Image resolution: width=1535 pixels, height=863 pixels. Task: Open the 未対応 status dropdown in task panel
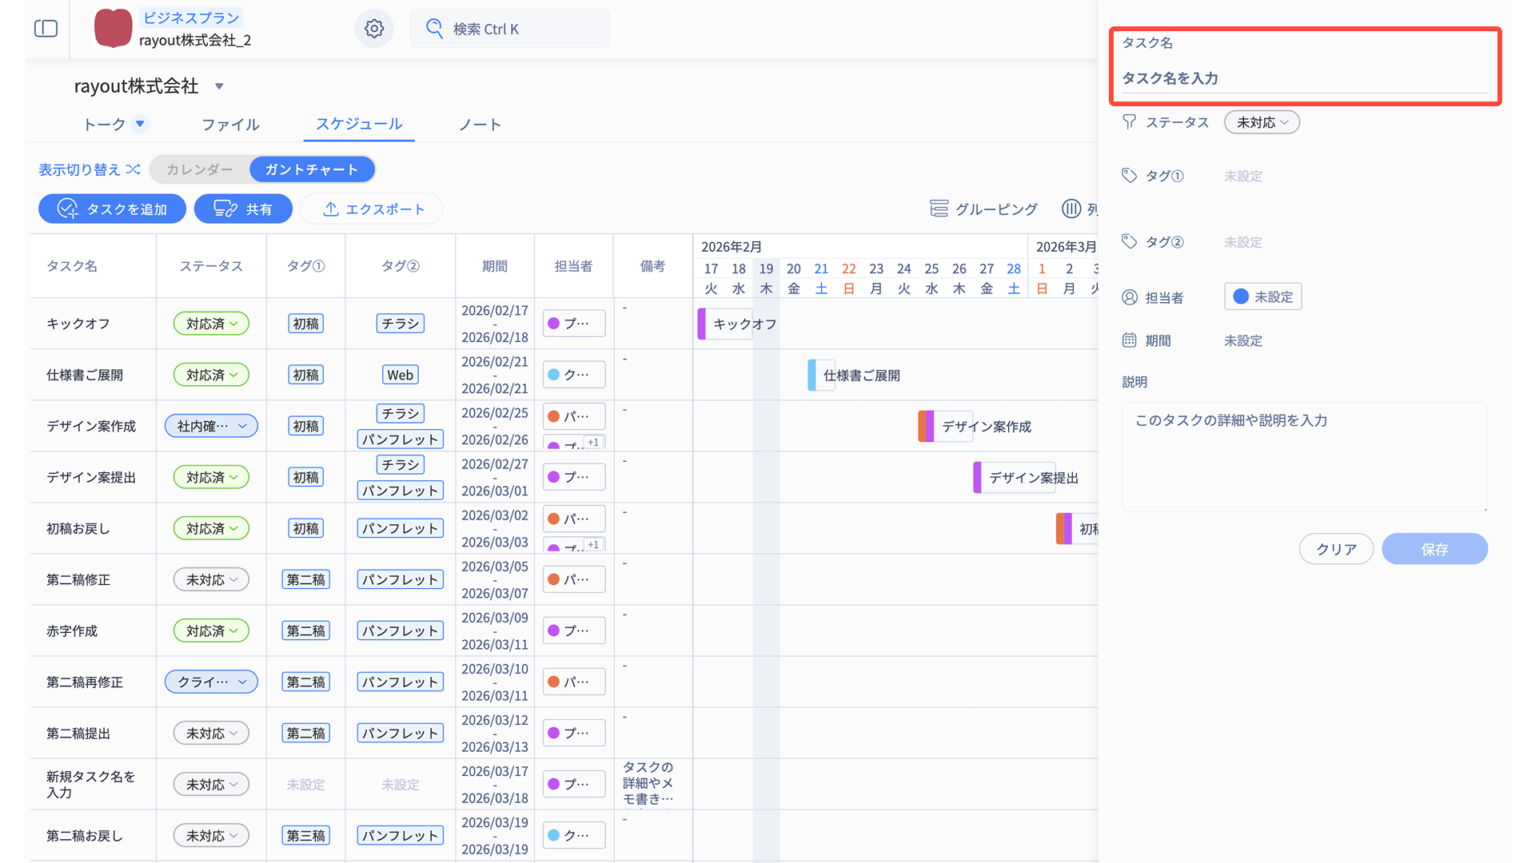[x=1262, y=122]
